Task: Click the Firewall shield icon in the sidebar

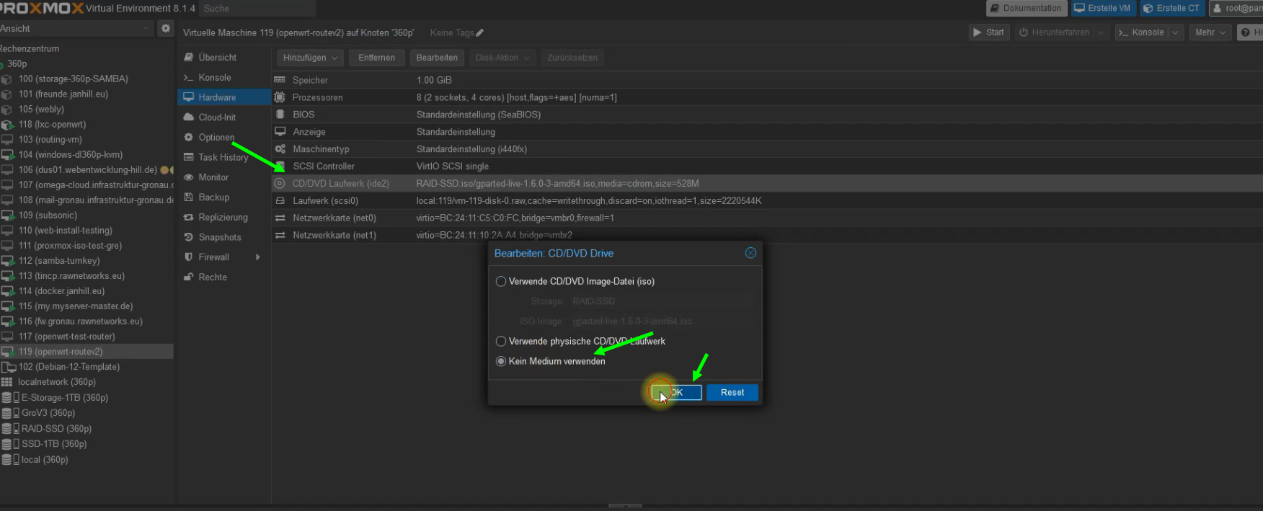Action: 188,257
